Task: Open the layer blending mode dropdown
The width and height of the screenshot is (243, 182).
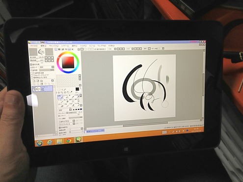Action: [53, 67]
